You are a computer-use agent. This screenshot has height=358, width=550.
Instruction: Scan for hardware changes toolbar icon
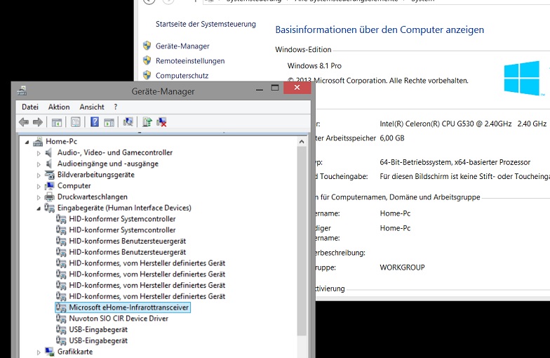[x=128, y=122]
